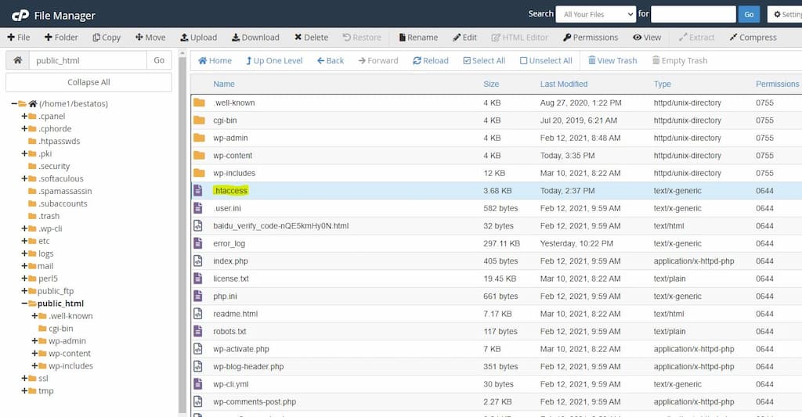
Task: Click file icon of readme.html row
Action: pyautogui.click(x=198, y=314)
